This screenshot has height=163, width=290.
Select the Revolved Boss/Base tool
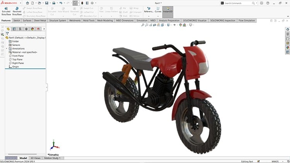17,10
